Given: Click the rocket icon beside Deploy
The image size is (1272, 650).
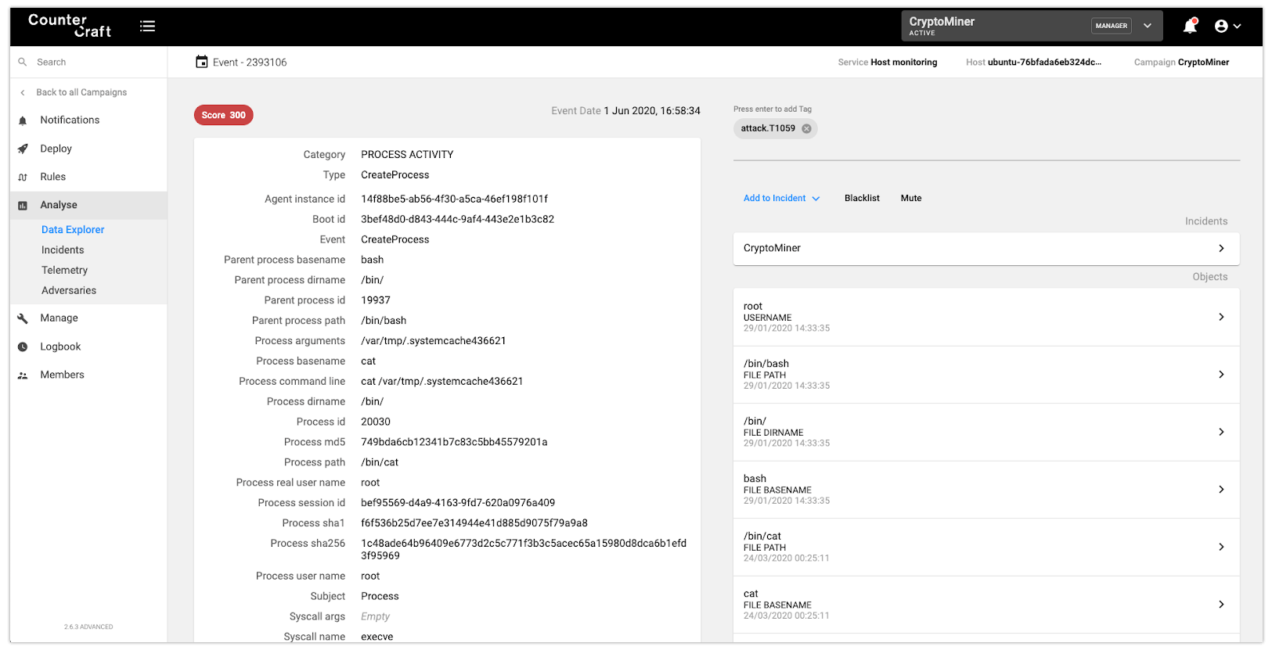Looking at the screenshot, I should point(23,149).
